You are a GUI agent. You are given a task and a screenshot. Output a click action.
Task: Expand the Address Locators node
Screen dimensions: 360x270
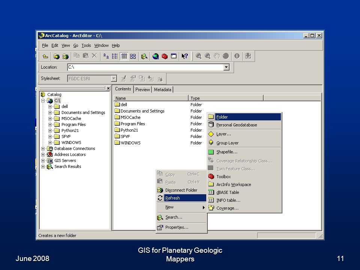43,154
